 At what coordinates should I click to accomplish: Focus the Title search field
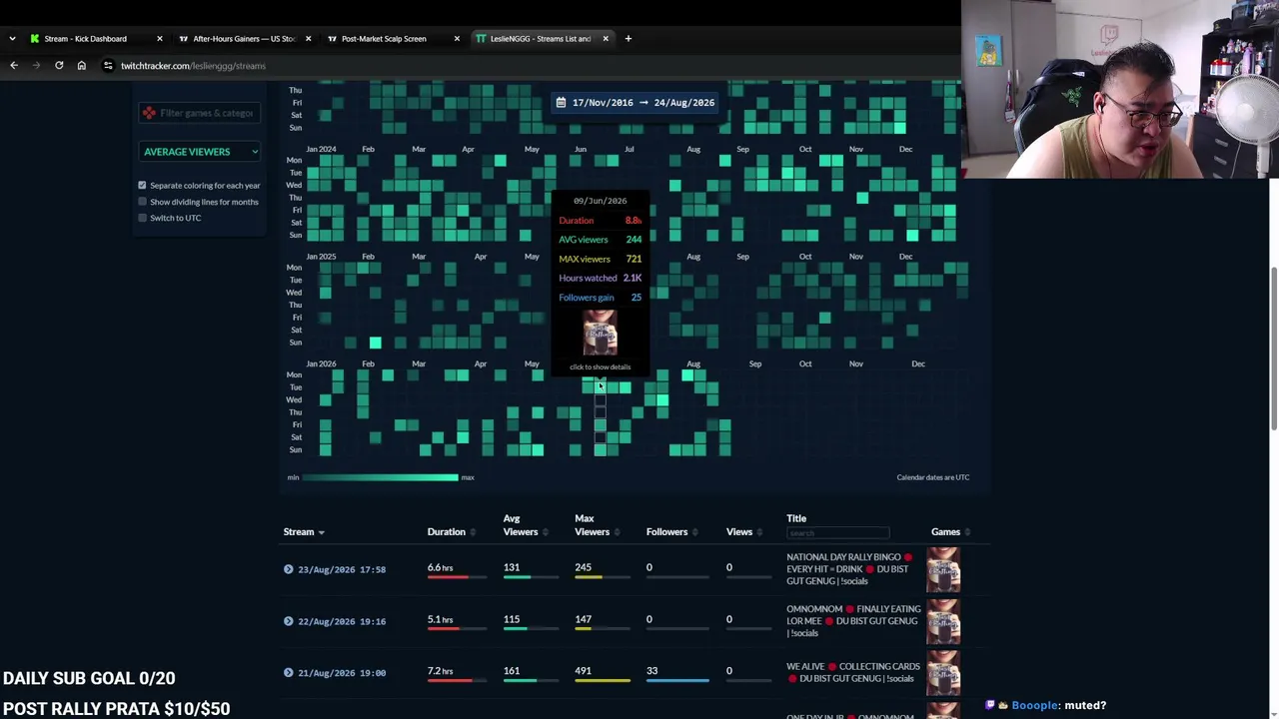click(x=837, y=533)
